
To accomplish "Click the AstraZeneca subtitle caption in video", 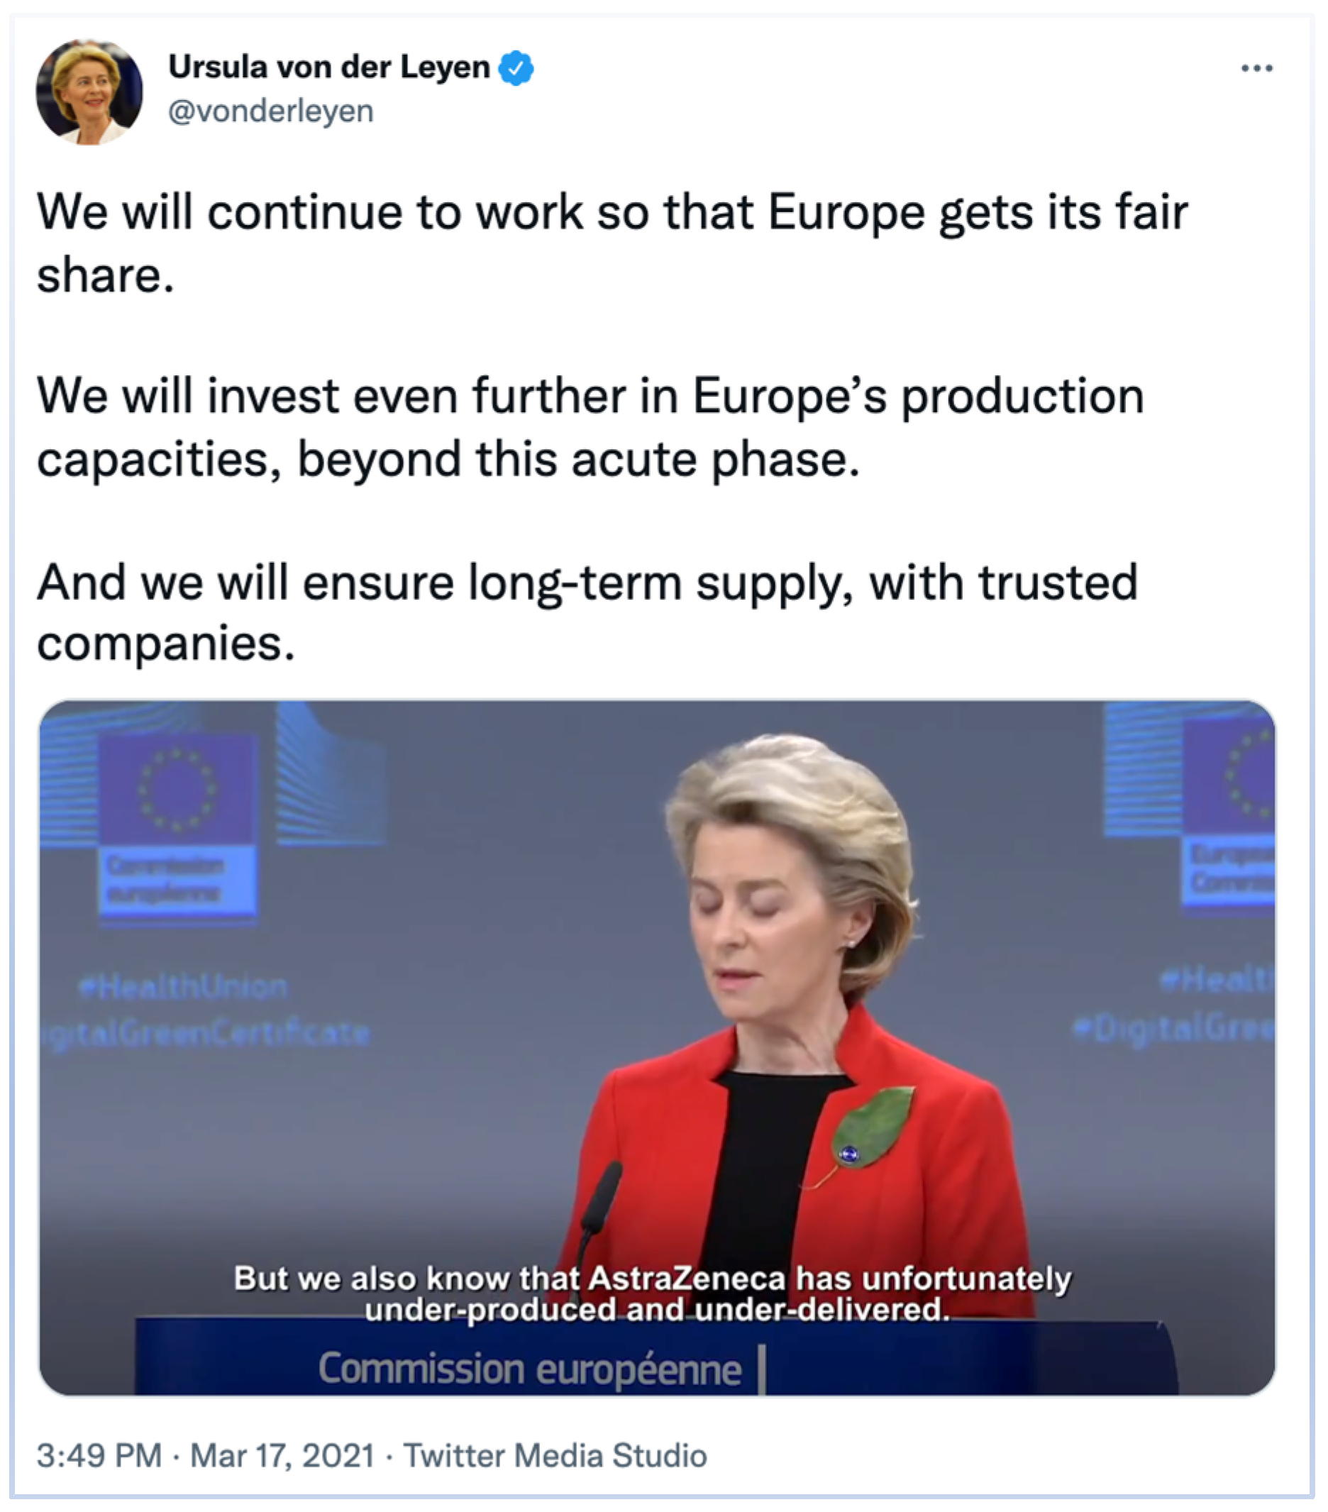I will [x=653, y=1293].
